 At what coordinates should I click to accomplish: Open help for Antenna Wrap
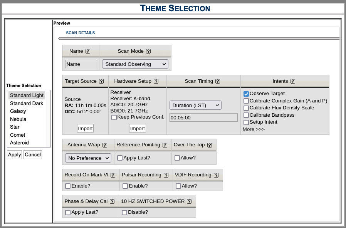click(105, 145)
